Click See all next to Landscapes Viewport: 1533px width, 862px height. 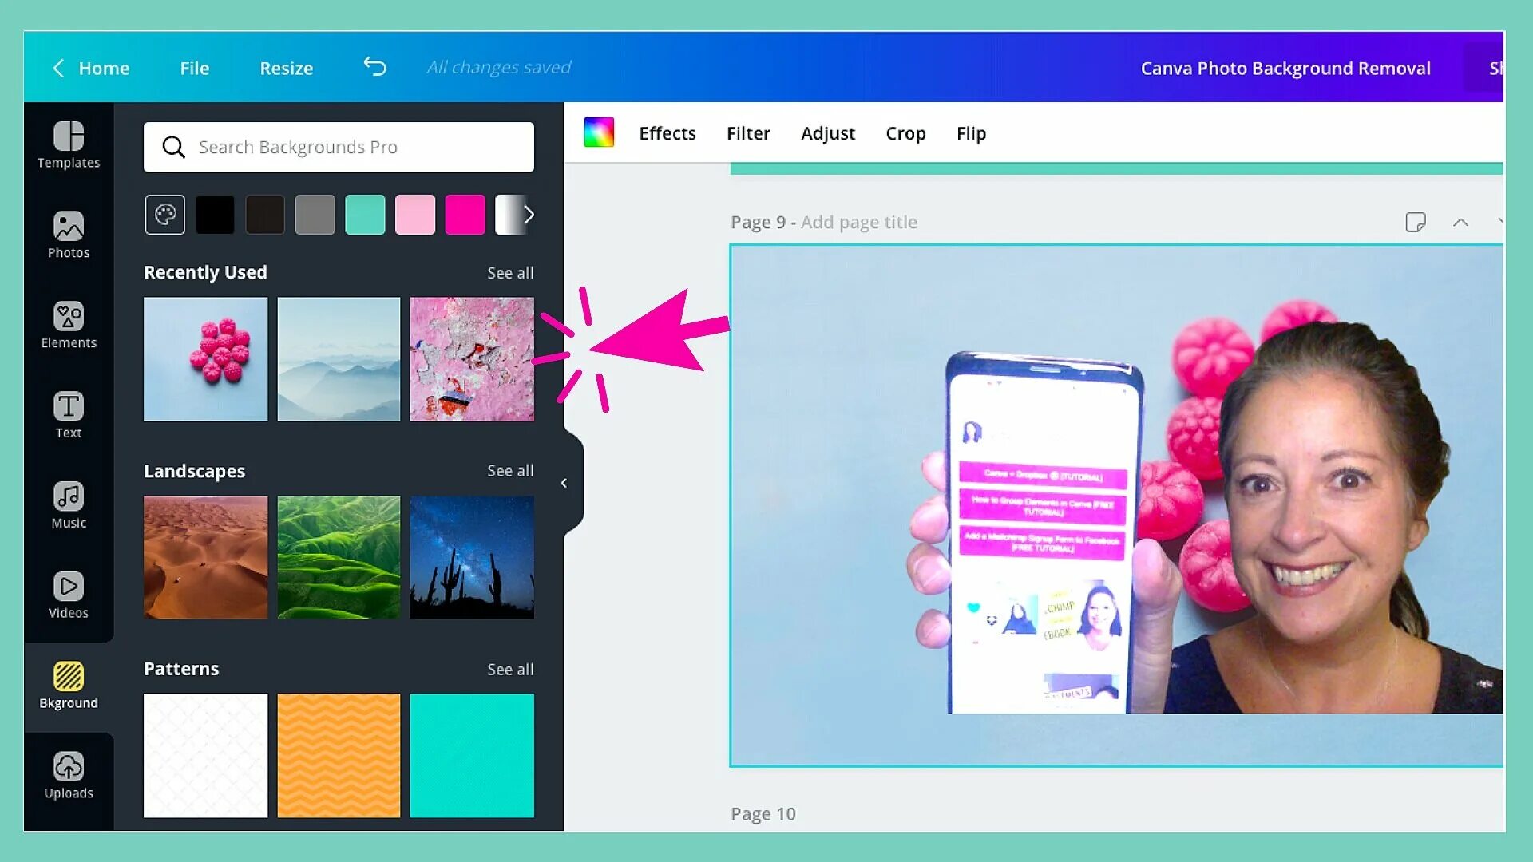click(510, 470)
